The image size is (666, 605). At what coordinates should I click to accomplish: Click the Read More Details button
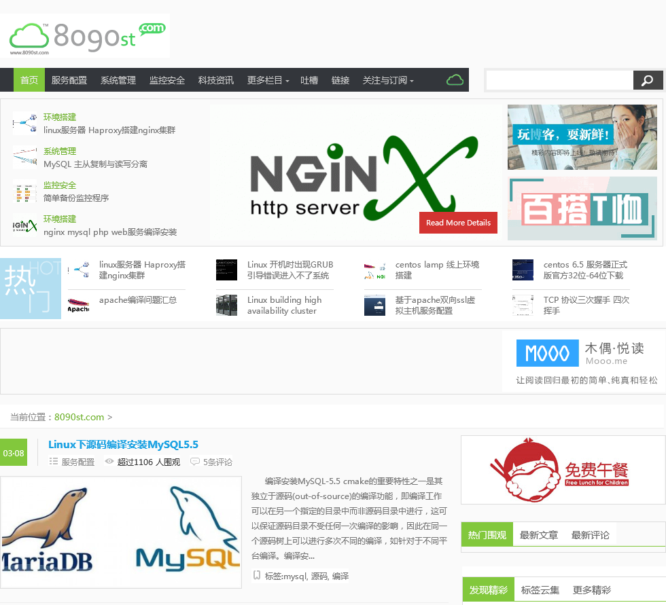pos(458,223)
